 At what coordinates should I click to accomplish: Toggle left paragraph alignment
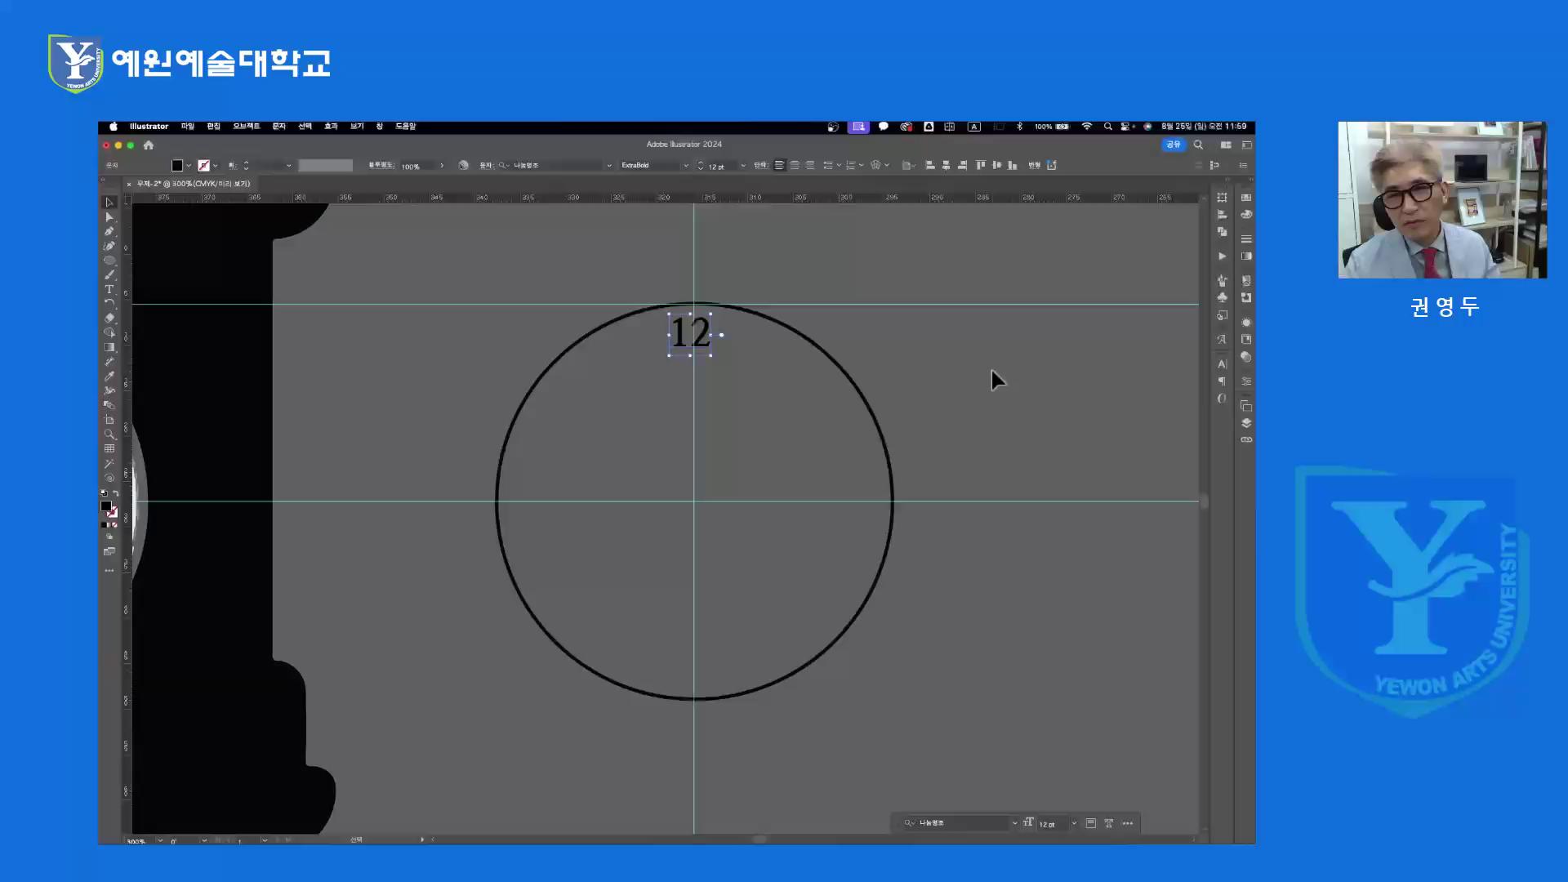click(779, 166)
